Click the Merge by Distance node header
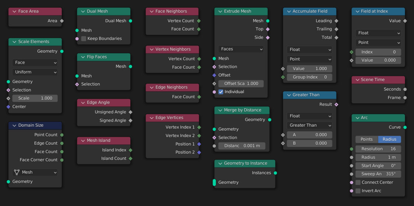Viewport: 414px width, 206px height. [x=242, y=110]
